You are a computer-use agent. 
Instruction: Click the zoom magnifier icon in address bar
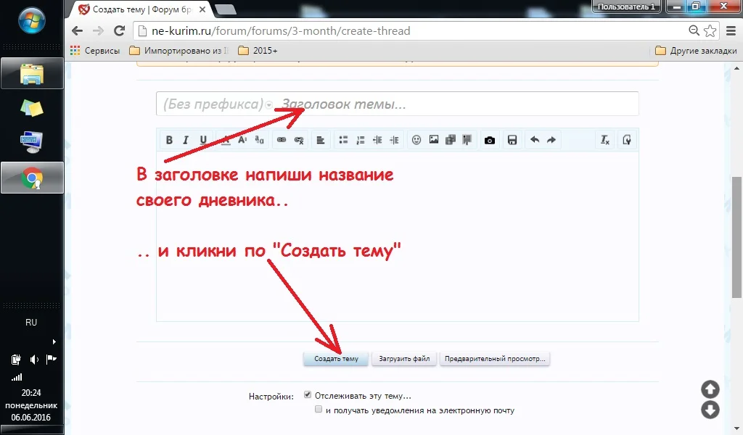click(x=694, y=30)
